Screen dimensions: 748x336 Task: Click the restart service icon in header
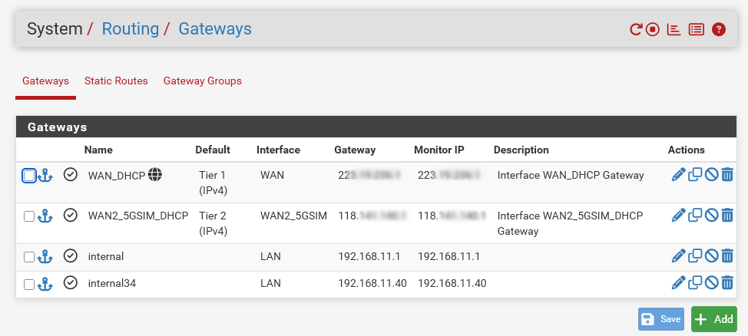coord(635,30)
